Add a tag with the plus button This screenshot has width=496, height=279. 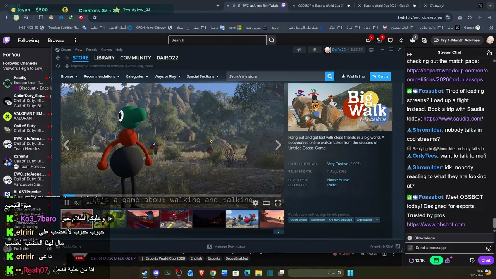click(377, 220)
